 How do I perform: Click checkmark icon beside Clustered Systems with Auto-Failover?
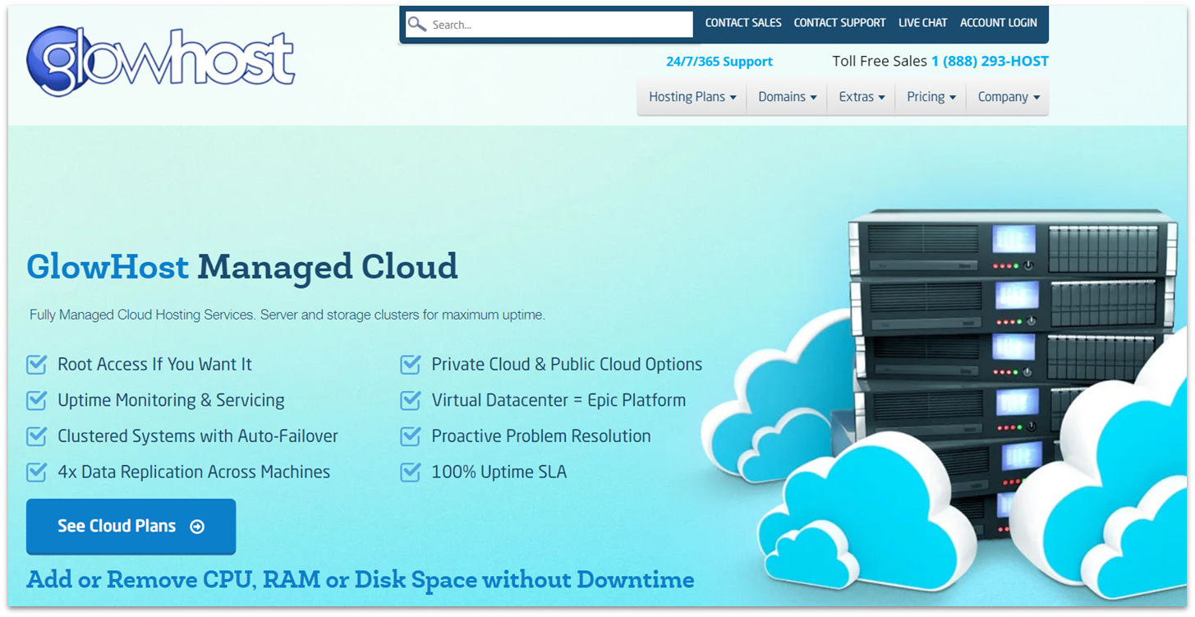[36, 436]
